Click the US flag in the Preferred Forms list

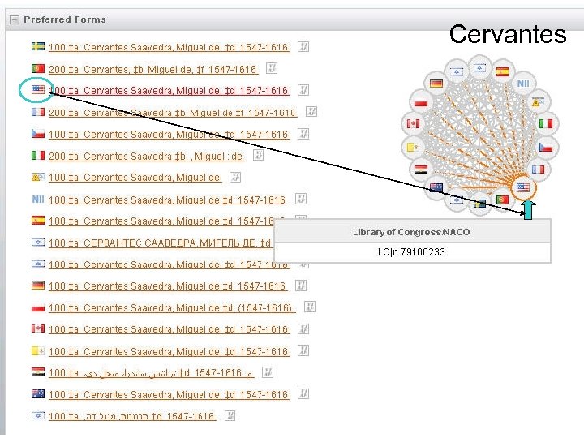pyautogui.click(x=38, y=90)
